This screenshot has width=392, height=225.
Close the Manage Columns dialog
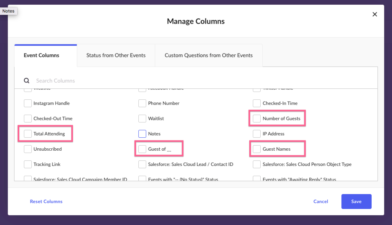click(x=374, y=14)
